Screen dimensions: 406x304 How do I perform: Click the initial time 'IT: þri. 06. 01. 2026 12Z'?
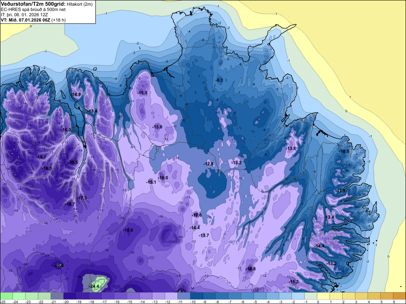(x=24, y=15)
